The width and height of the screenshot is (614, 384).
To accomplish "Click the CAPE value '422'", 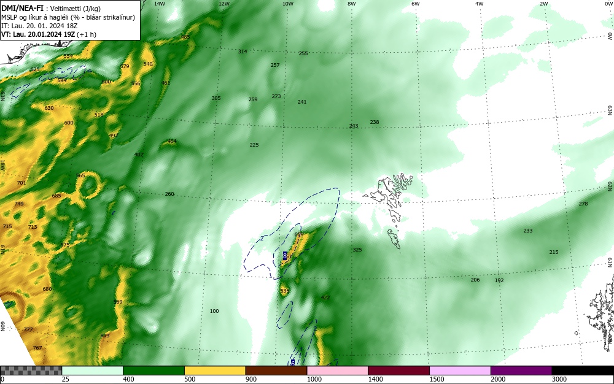I will click(325, 298).
